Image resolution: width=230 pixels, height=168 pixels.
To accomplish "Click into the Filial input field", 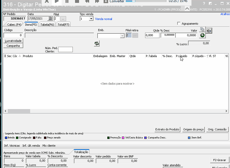I will pos(57,19).
